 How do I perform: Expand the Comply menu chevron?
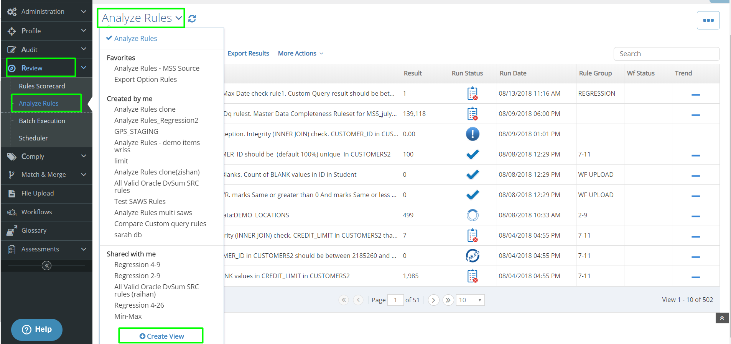point(84,156)
